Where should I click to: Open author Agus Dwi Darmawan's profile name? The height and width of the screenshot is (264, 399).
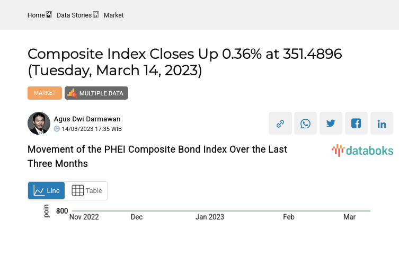tap(87, 119)
